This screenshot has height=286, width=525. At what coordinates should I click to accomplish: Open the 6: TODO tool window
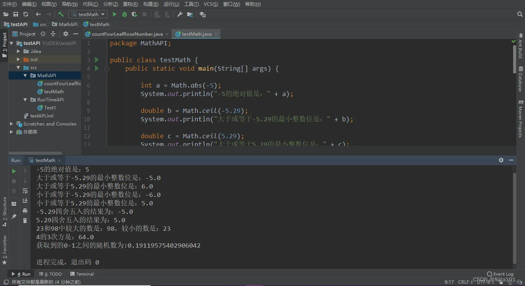click(x=50, y=274)
